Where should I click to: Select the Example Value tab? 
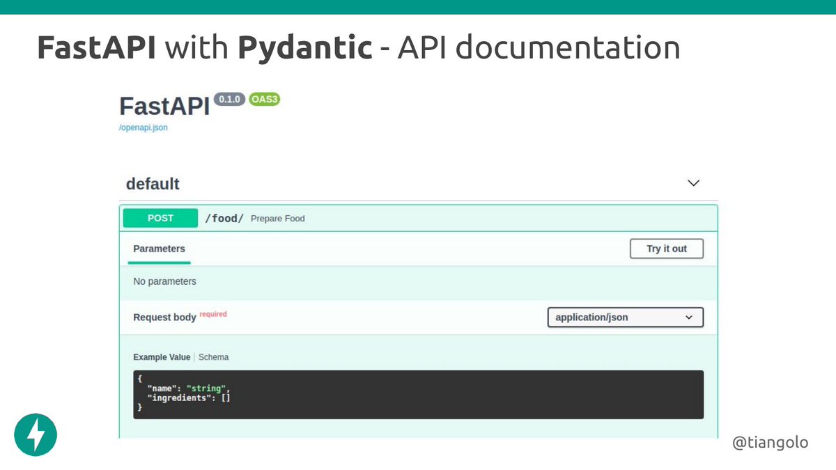162,357
